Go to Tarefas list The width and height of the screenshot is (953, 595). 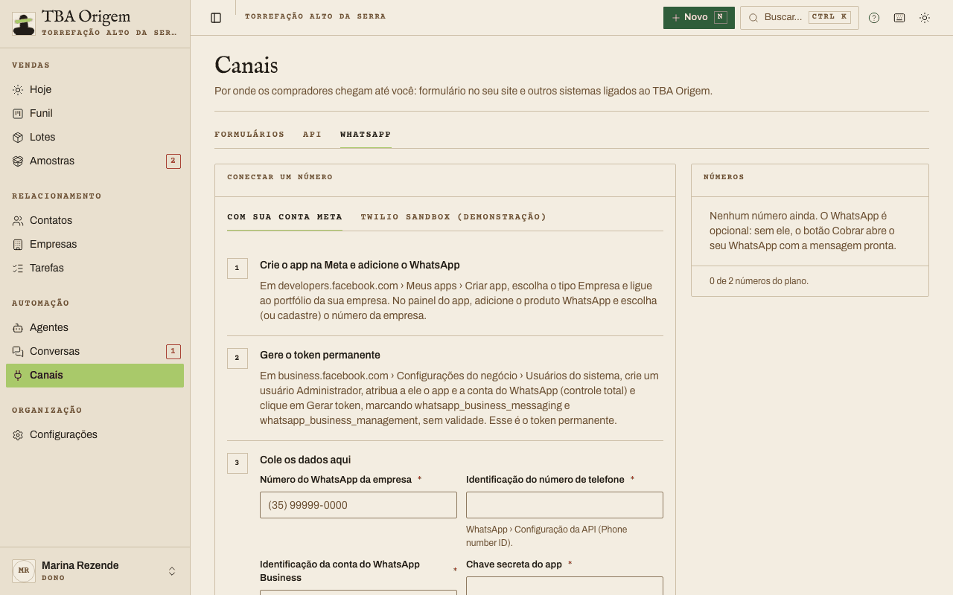(95, 268)
